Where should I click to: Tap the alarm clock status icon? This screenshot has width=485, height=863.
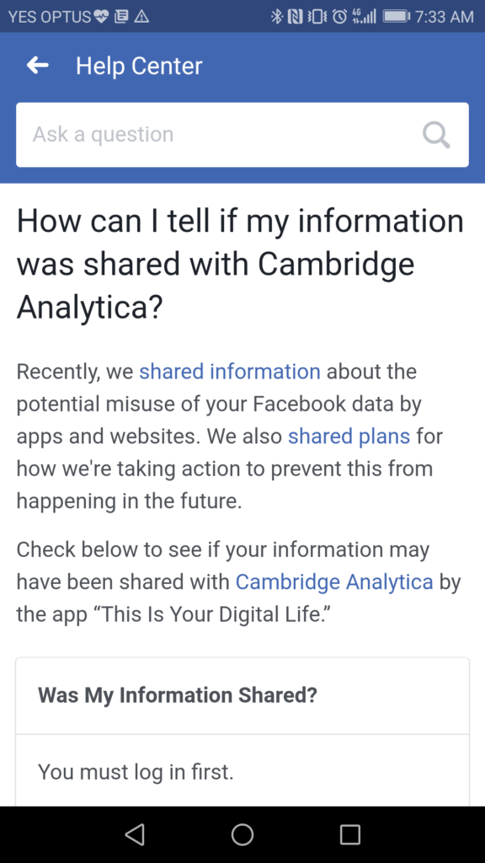click(341, 17)
